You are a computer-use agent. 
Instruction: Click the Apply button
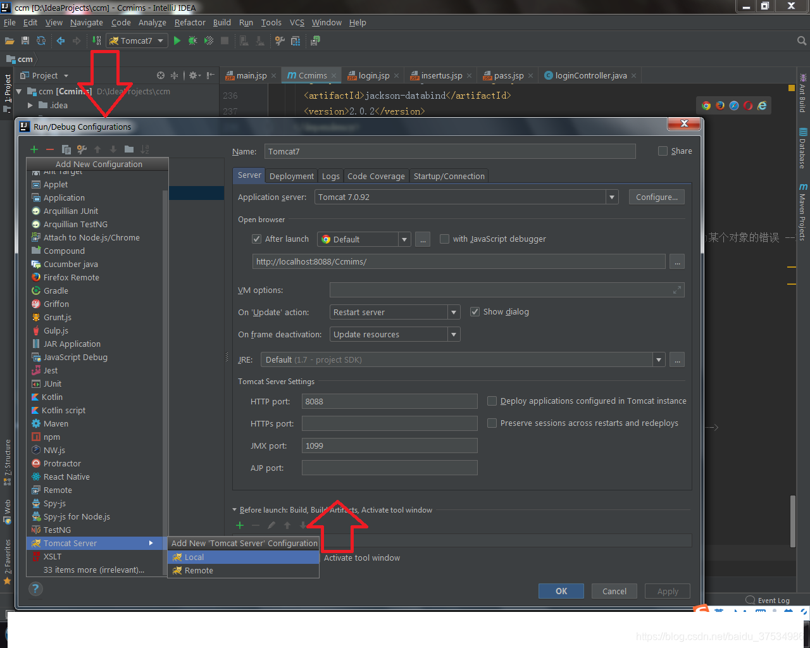[x=668, y=591]
